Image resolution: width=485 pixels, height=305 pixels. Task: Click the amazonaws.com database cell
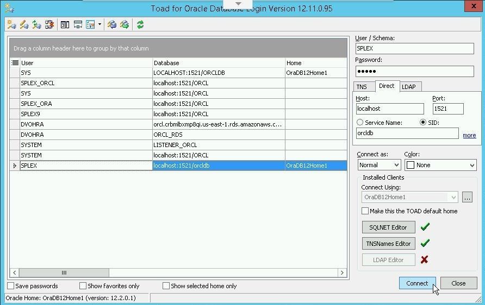[x=219, y=124]
